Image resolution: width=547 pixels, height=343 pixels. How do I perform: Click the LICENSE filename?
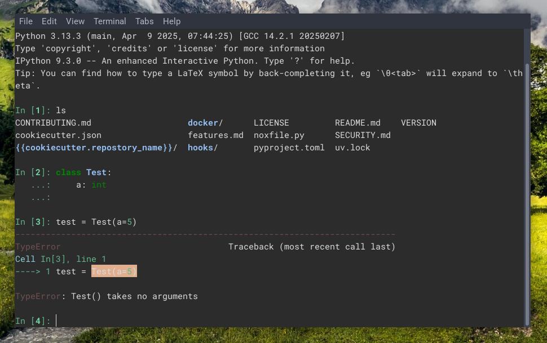tap(271, 122)
